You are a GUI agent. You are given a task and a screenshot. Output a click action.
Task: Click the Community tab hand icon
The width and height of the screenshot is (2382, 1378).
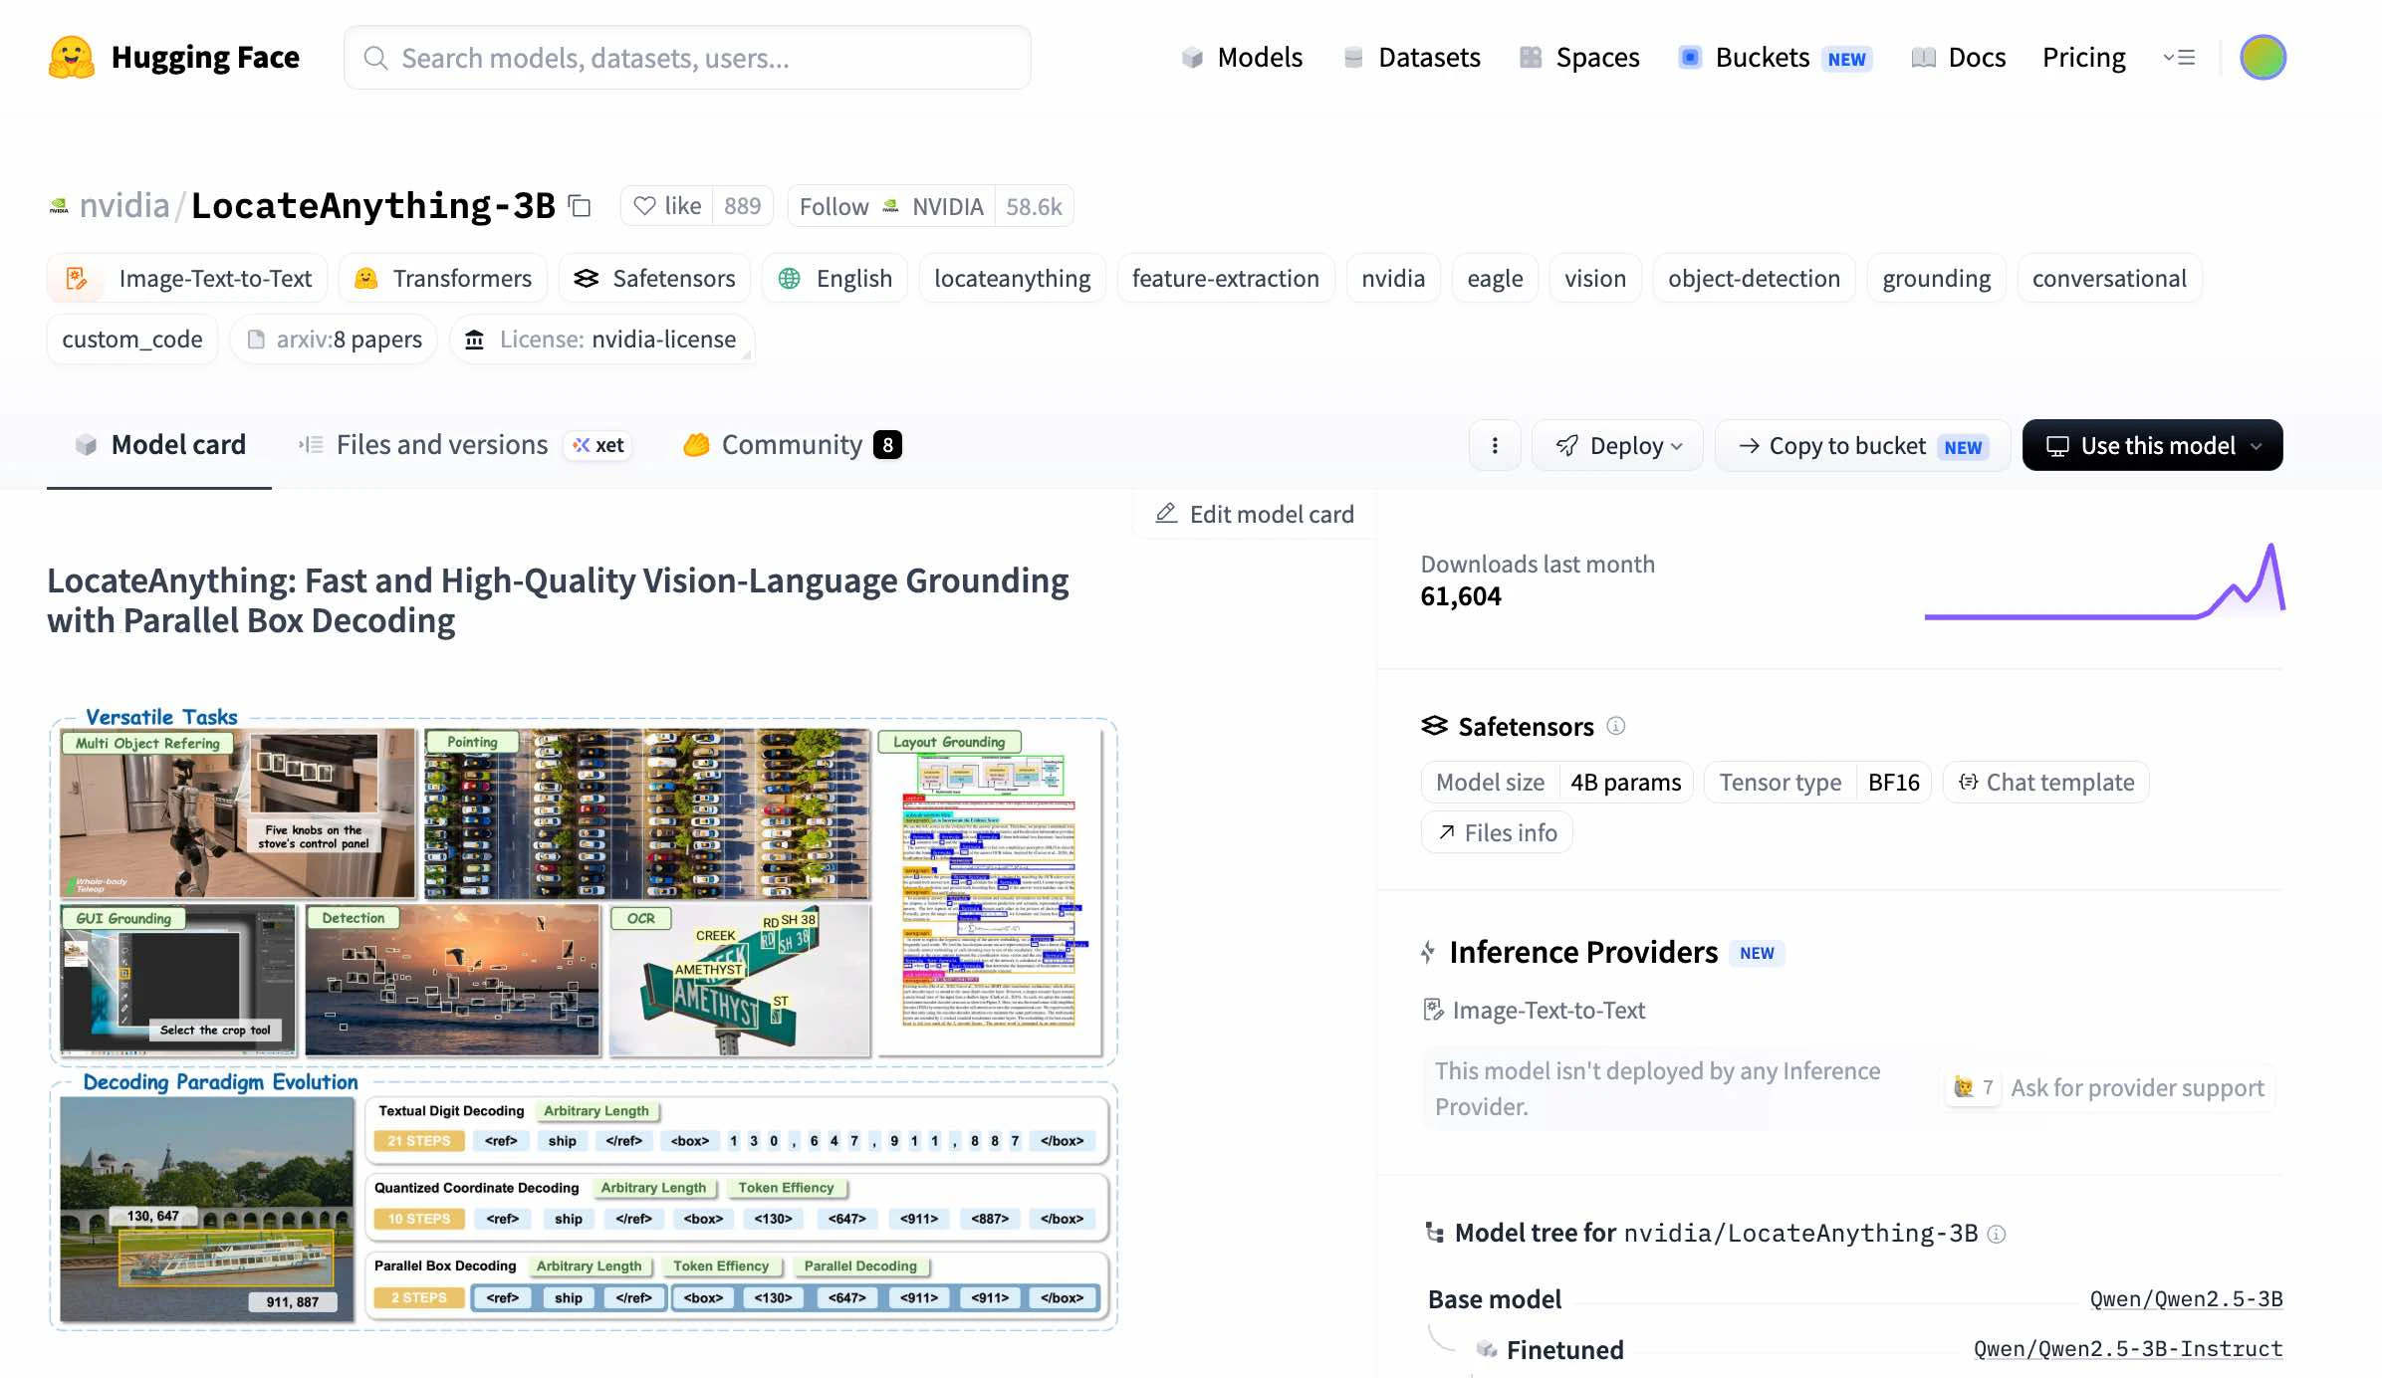coord(696,445)
